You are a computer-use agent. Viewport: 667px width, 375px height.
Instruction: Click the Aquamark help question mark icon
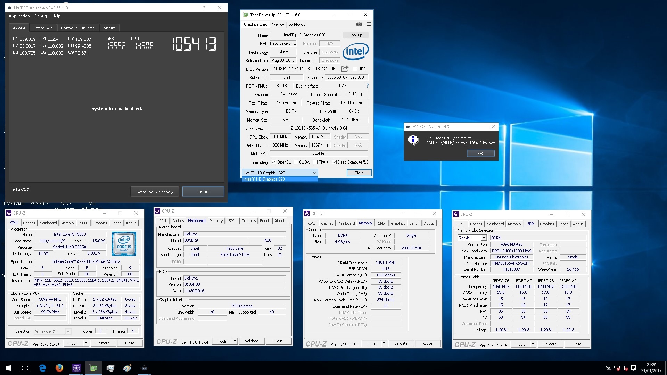coord(204,8)
